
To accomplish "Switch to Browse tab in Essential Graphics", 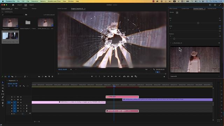I will [171, 12].
